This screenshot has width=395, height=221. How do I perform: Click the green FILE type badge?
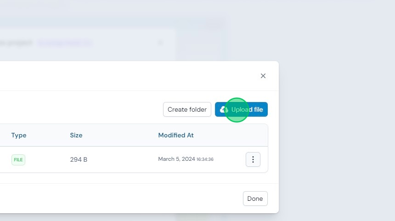(18, 160)
